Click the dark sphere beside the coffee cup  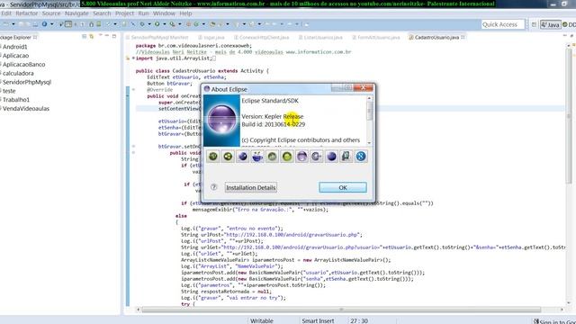coord(242,157)
